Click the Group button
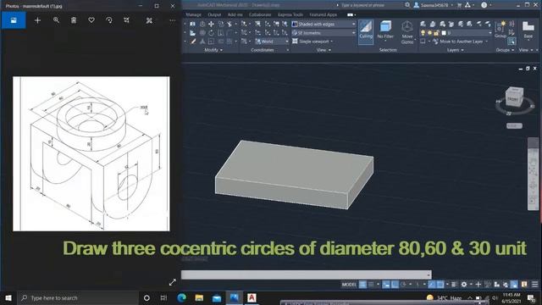Screen dimensions: 542x305 (x=501, y=30)
